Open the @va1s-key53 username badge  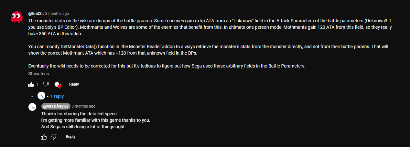coord(56,106)
